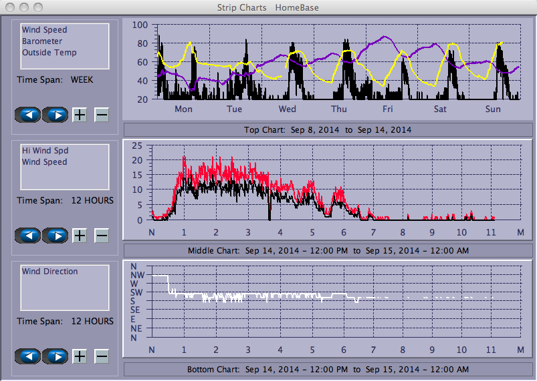Select Wind Direction in bottom chart list
Screen dimensions: 537x381
(49, 272)
